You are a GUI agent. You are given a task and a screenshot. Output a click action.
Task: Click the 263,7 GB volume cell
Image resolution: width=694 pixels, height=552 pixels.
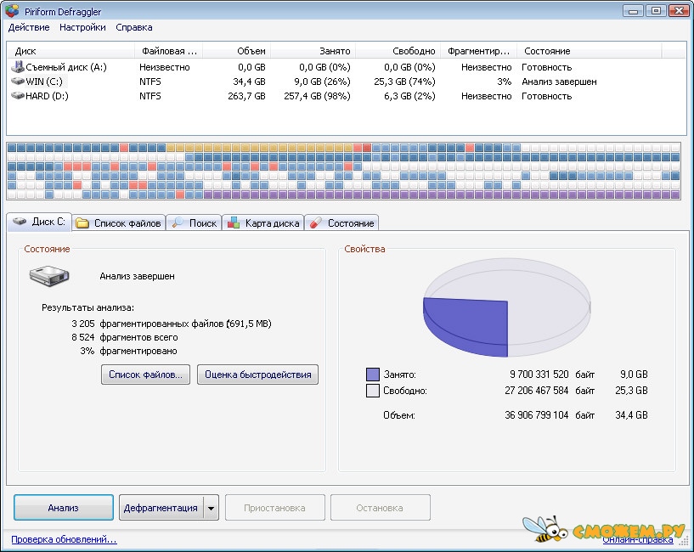click(246, 96)
